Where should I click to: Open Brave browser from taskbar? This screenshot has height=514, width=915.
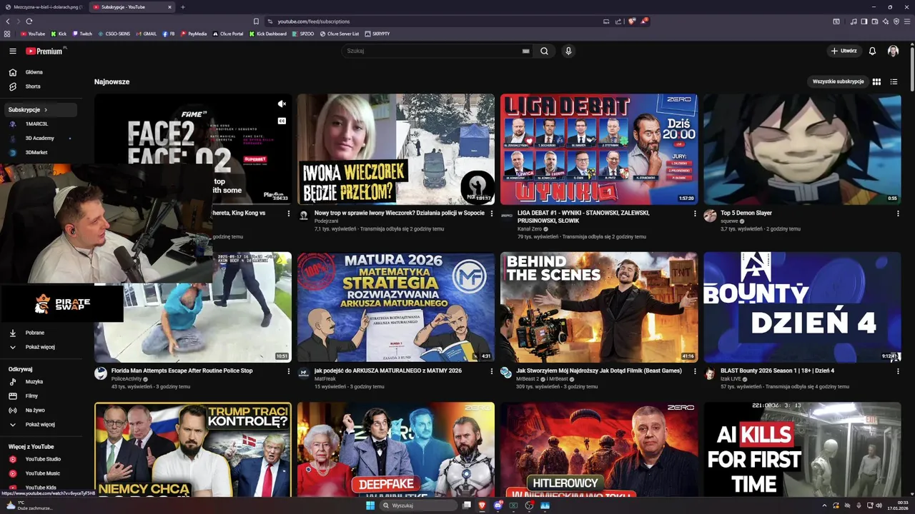coord(483,505)
